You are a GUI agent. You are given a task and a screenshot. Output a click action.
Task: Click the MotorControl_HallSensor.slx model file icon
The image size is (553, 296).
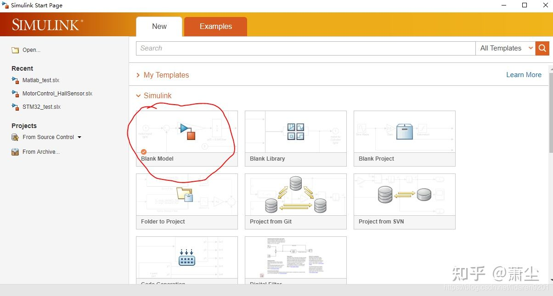[x=15, y=94]
